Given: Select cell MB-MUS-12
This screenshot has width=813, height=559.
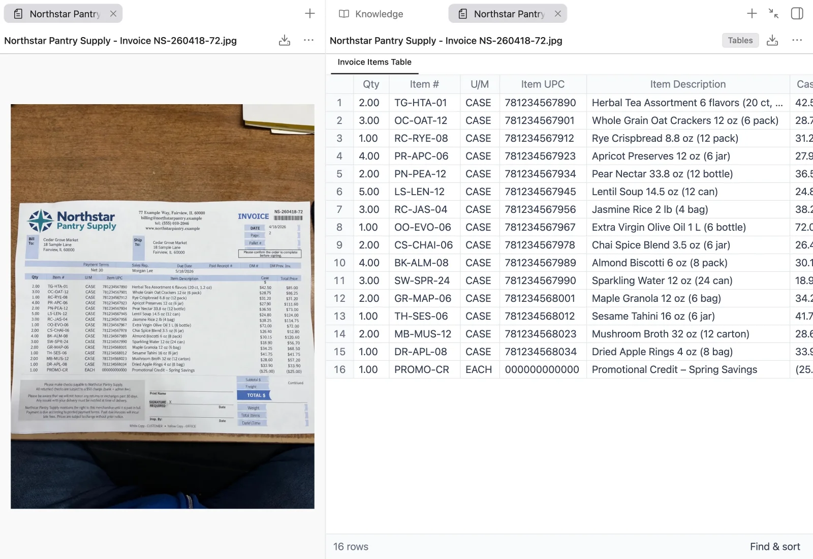Looking at the screenshot, I should point(424,334).
